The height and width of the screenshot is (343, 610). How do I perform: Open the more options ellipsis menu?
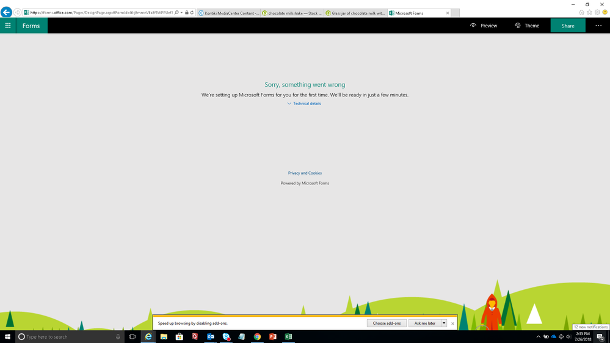pos(598,26)
